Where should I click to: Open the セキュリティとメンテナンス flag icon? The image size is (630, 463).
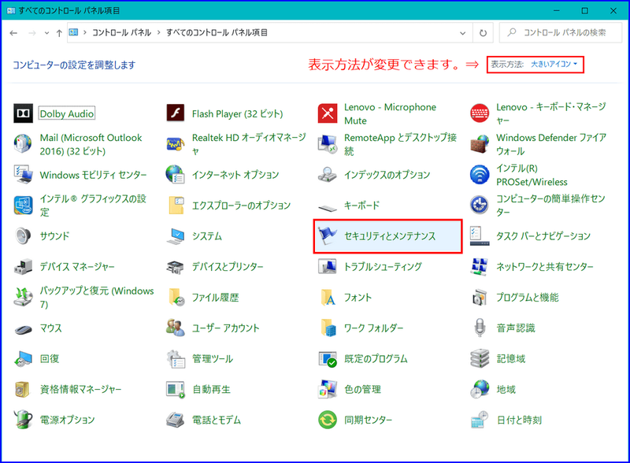click(328, 236)
